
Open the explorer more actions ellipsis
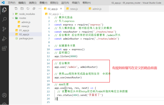pyautogui.click(x=40, y=8)
